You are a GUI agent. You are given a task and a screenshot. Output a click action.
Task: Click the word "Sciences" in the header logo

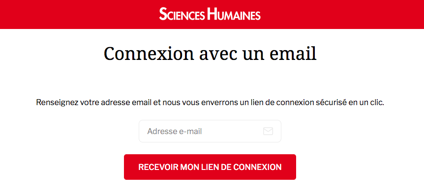pyautogui.click(x=182, y=14)
